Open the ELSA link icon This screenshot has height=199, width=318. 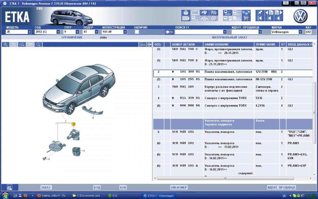tap(228, 13)
